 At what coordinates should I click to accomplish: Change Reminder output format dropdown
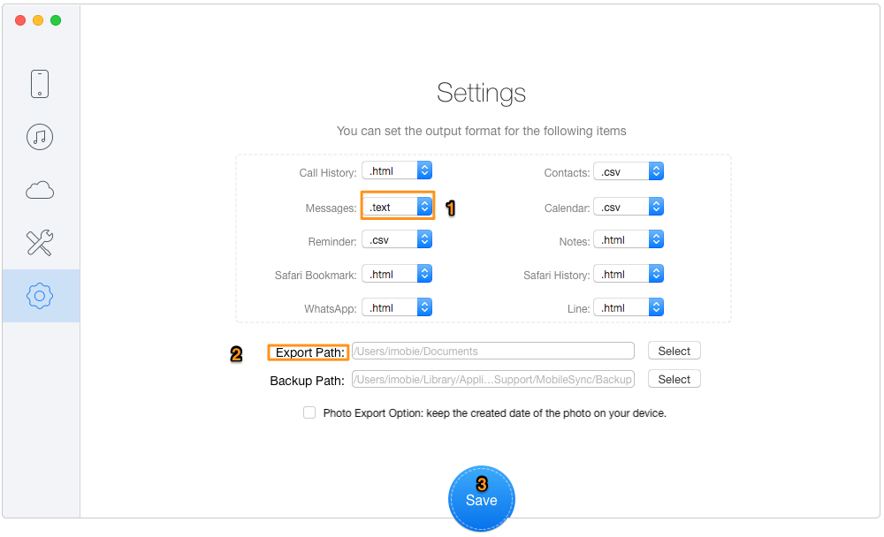[397, 240]
